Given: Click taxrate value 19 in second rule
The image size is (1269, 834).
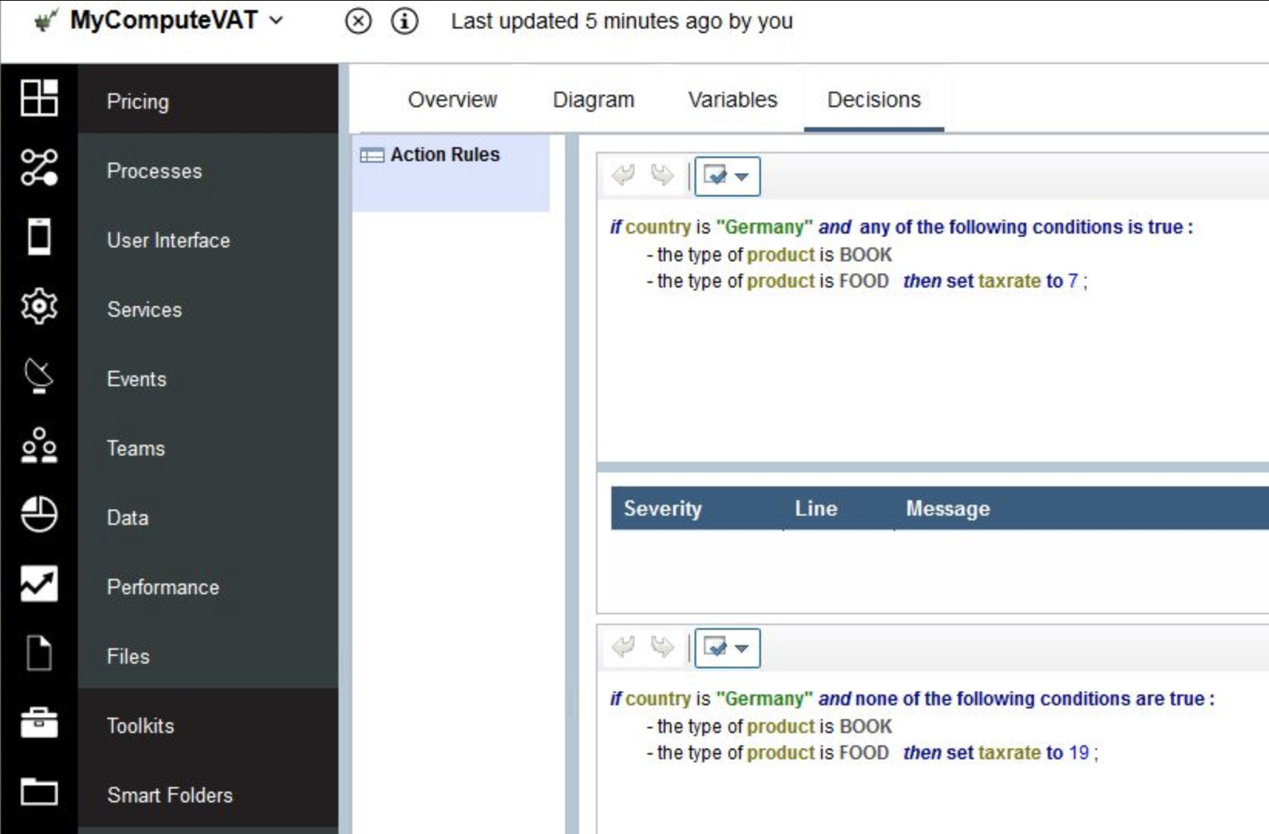Looking at the screenshot, I should [x=1079, y=752].
